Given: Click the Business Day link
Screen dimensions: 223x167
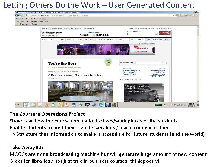Looking at the screenshot, I should (94, 32).
